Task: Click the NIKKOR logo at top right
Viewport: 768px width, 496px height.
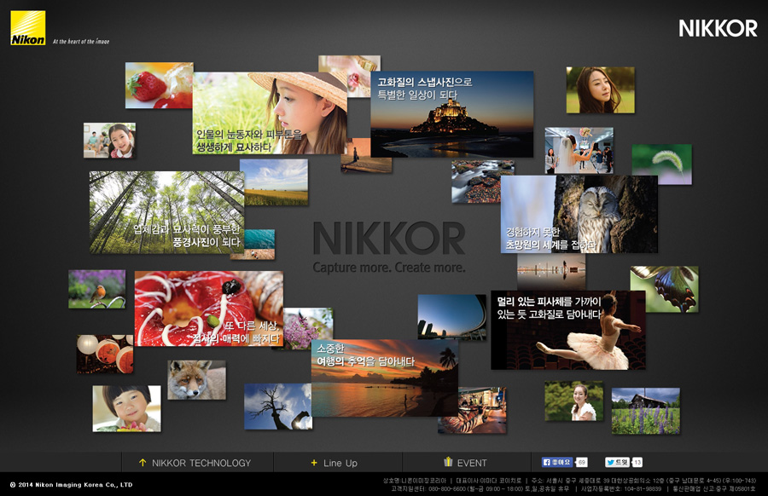Action: [718, 28]
